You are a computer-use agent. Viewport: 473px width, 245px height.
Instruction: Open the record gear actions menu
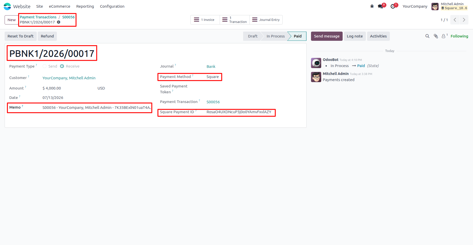[x=59, y=22]
